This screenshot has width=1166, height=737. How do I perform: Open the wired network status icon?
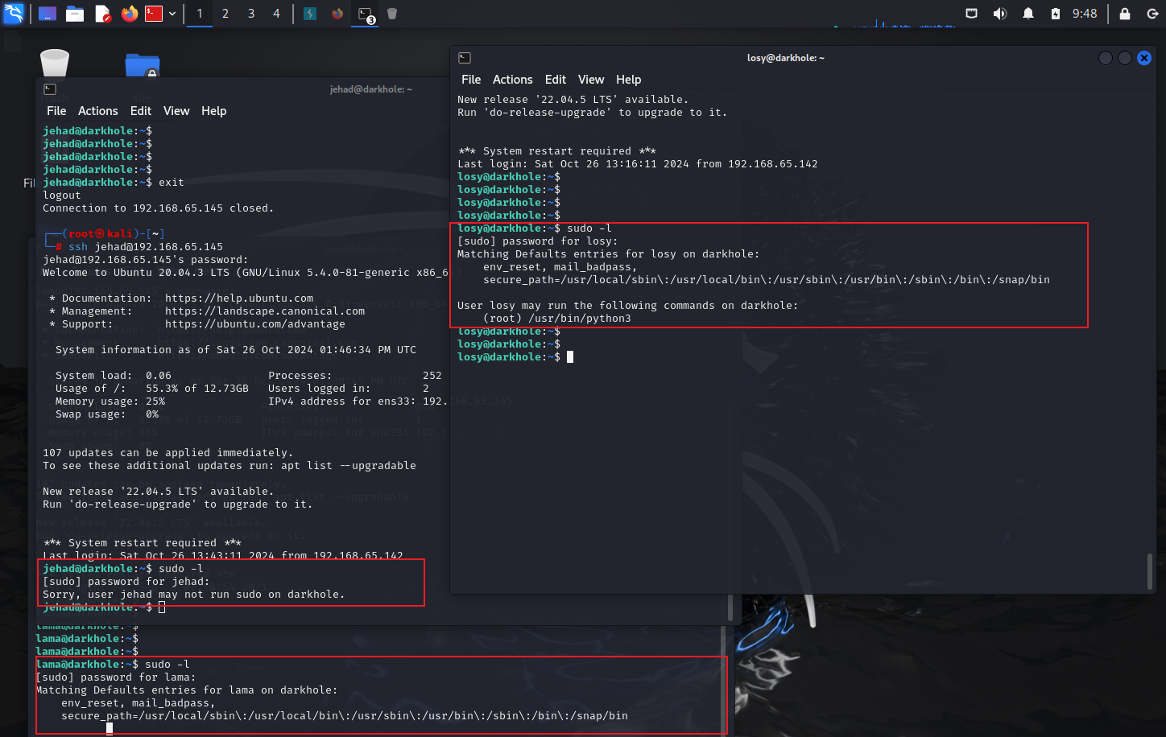click(972, 14)
